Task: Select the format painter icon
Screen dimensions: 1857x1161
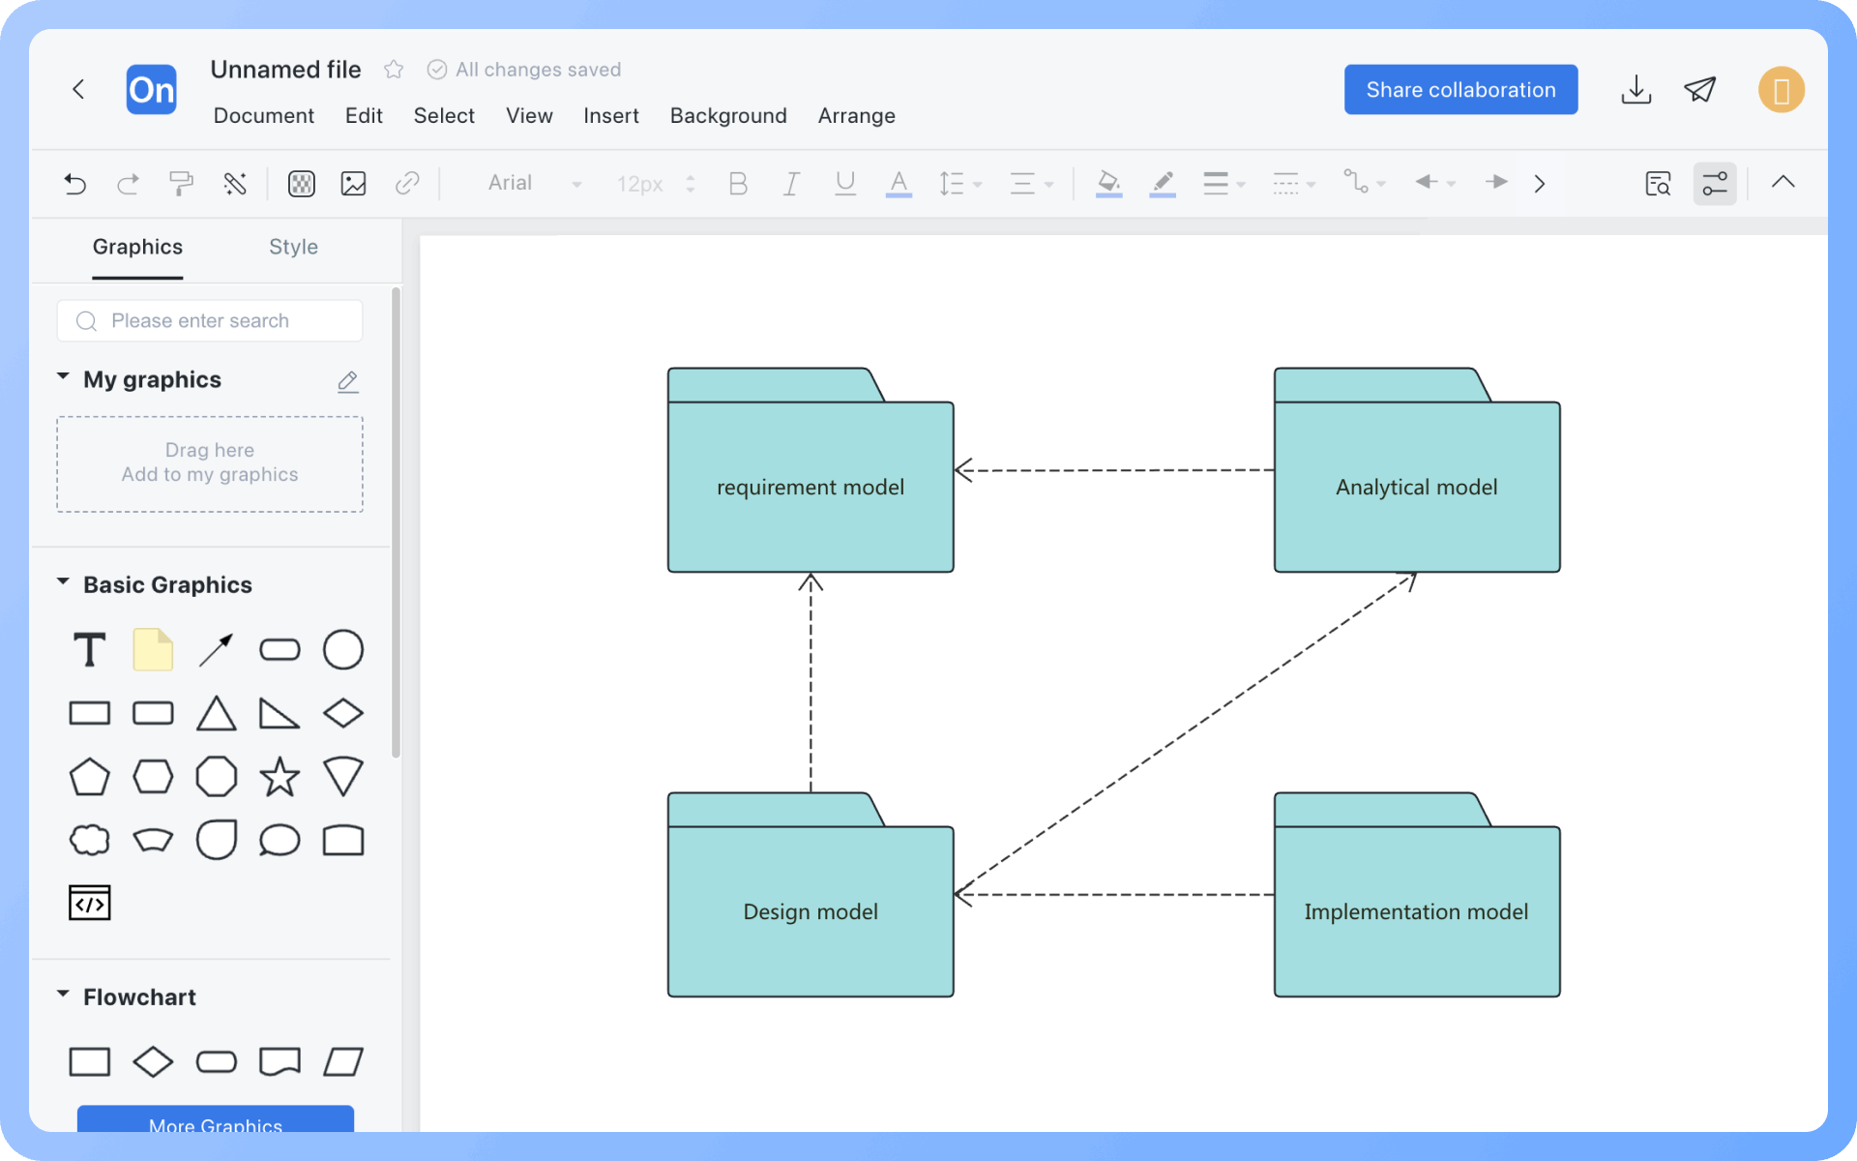Action: (181, 183)
